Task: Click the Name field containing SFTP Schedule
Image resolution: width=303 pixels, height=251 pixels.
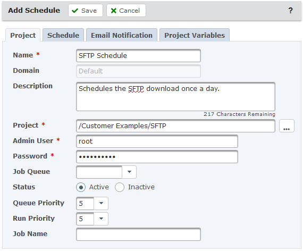Action: pyautogui.click(x=138, y=56)
